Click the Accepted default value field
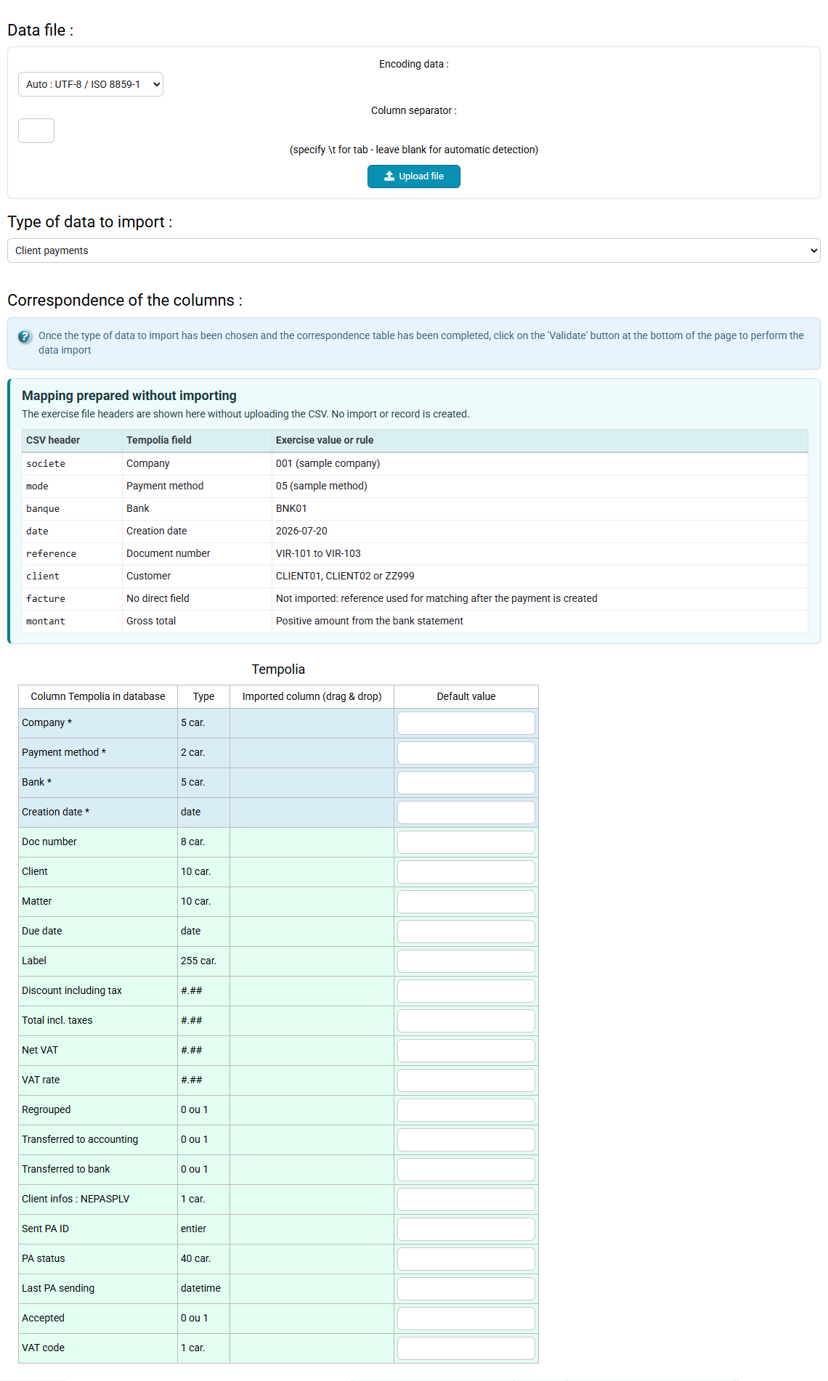The height and width of the screenshot is (1381, 828). 466,1319
